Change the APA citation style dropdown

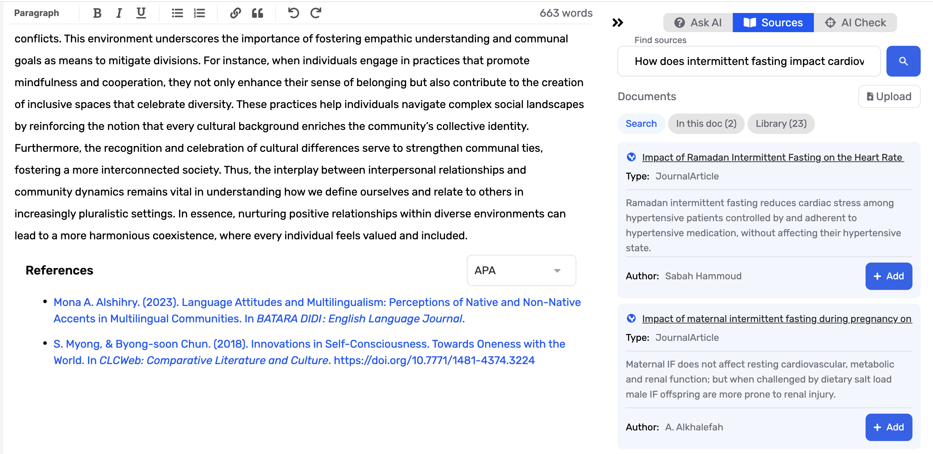[521, 270]
